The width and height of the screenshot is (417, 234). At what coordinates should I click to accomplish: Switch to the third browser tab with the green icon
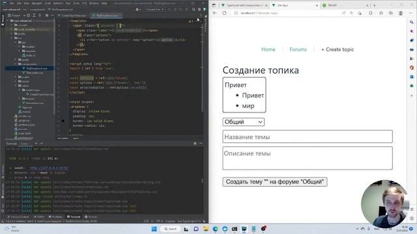(x=345, y=5)
